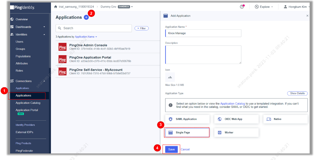Click the Cancel link
This screenshot has height=160, width=317.
pos(185,149)
